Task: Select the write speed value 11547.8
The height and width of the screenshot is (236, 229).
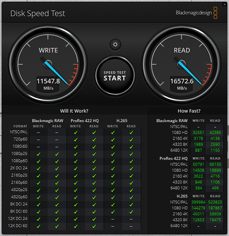Action: point(48,81)
